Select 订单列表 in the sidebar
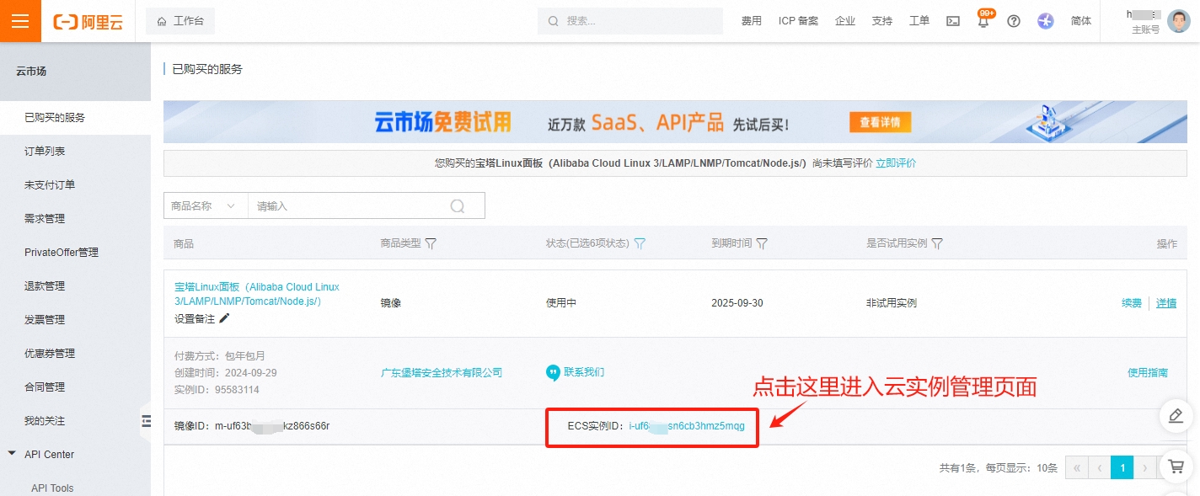This screenshot has height=496, width=1200. click(x=45, y=151)
